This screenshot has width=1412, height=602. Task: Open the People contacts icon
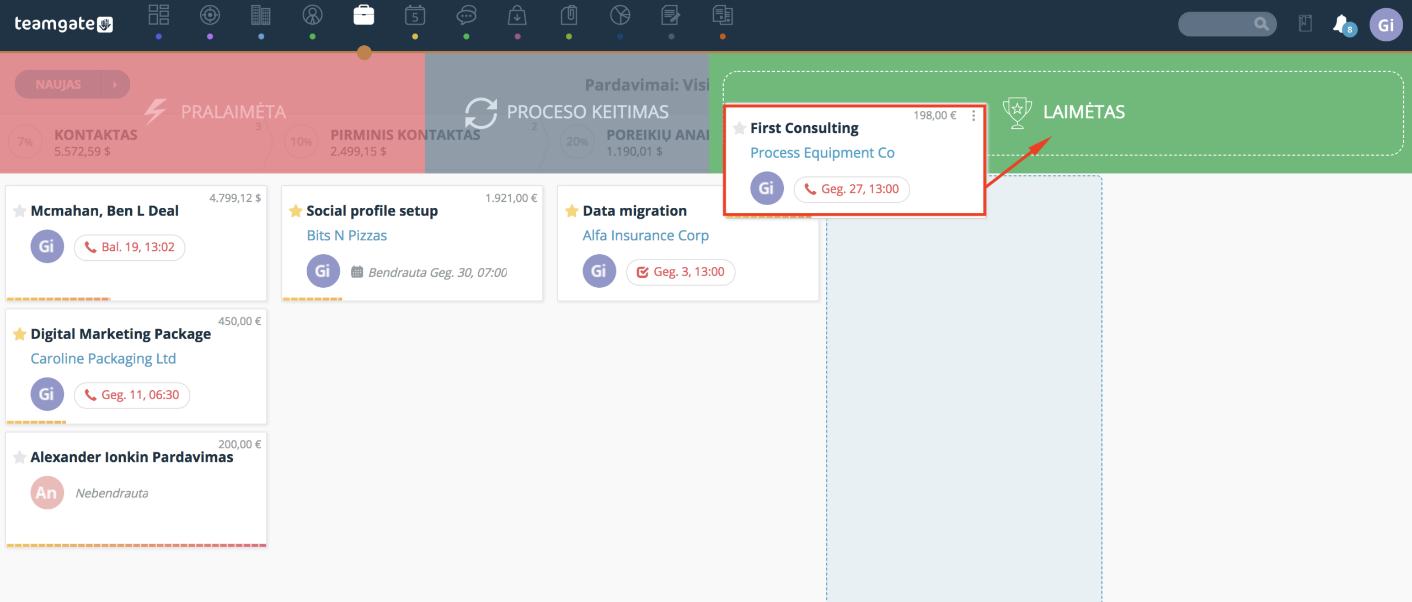coord(312,15)
